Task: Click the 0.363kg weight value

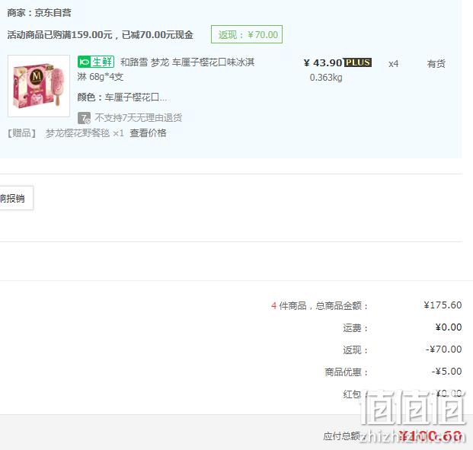Action: click(326, 78)
